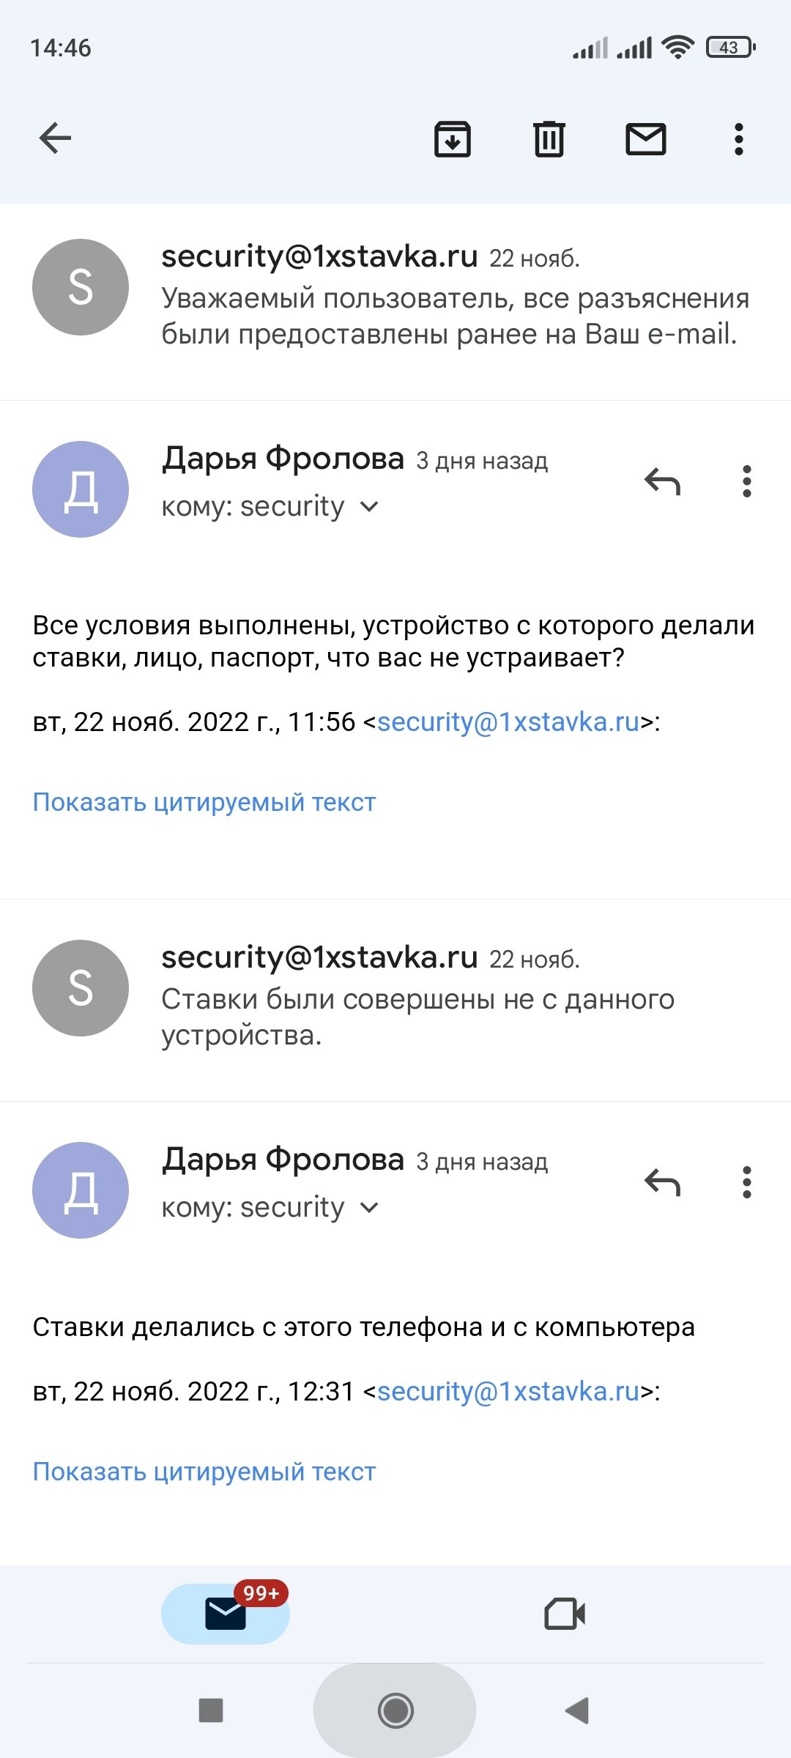
Task: Open security@1xstavka.ru link dated 11:56
Action: (508, 722)
